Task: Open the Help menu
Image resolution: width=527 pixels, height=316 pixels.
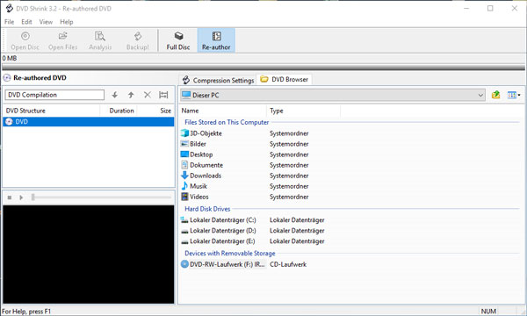Action: coord(67,22)
